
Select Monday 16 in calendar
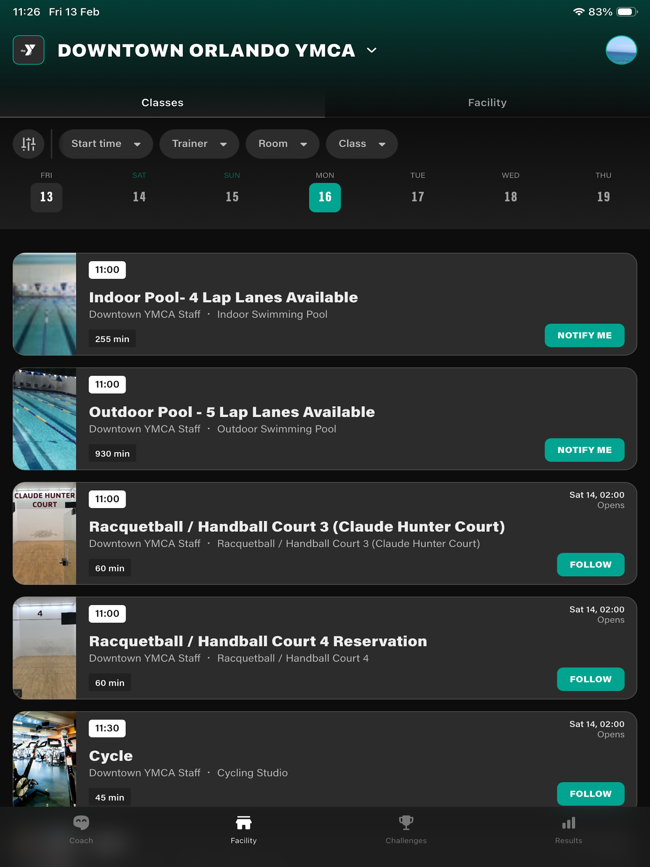(325, 197)
